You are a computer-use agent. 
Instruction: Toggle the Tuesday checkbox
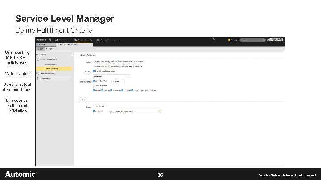[103, 90]
